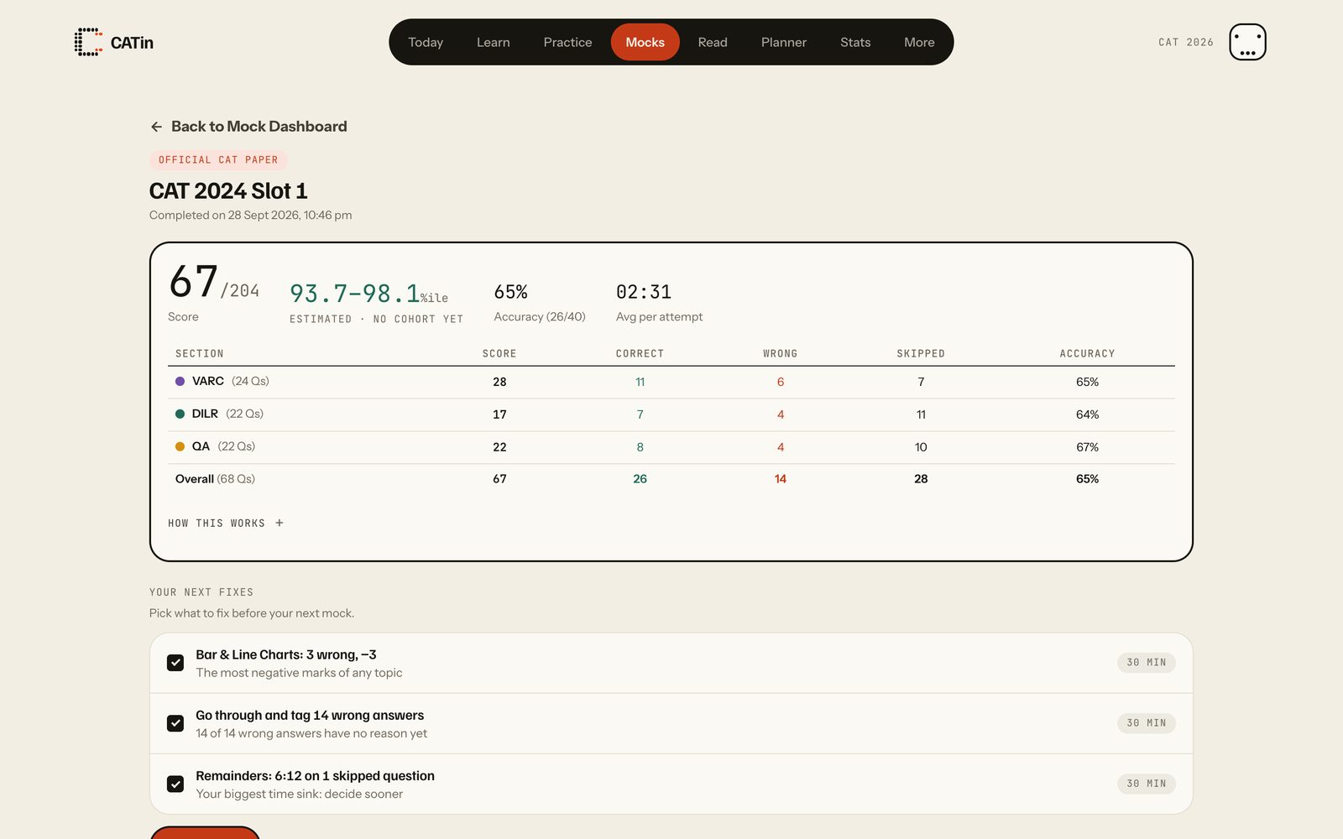Click the 65% accuracy summary value
This screenshot has width=1343, height=839.
coord(510,292)
